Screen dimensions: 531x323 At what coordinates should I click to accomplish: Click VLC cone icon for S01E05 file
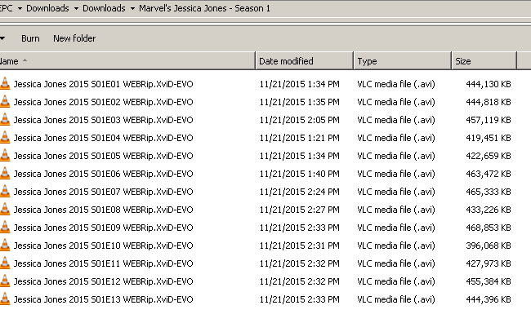click(5, 155)
